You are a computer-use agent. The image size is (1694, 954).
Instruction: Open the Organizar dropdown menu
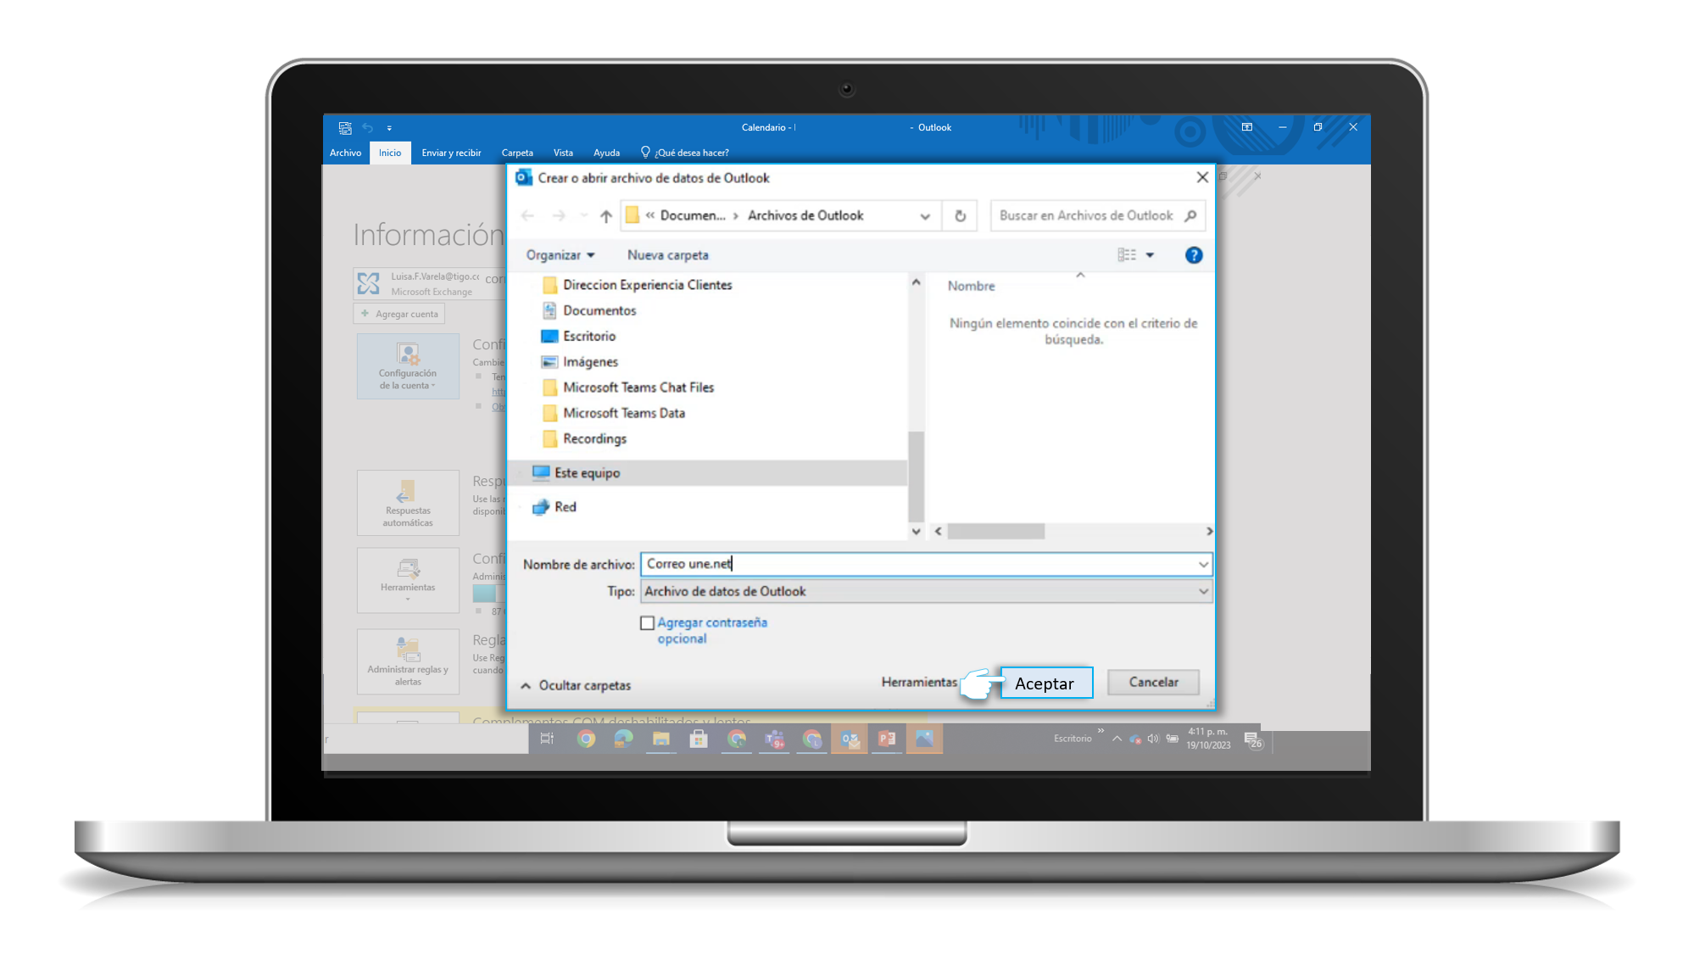[x=560, y=255]
